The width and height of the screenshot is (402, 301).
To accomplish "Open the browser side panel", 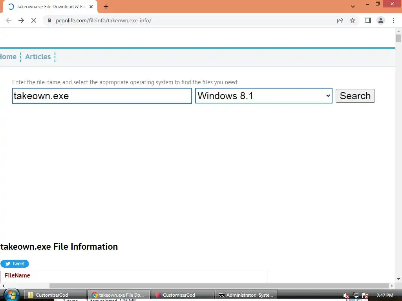I will 368,20.
